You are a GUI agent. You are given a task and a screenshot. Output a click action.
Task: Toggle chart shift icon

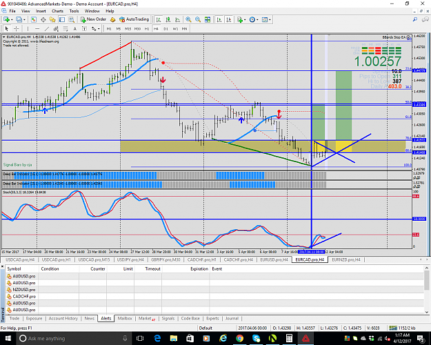coord(229,19)
